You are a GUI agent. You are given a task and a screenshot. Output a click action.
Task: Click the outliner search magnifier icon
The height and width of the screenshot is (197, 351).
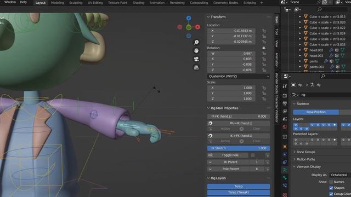[x=320, y=9]
